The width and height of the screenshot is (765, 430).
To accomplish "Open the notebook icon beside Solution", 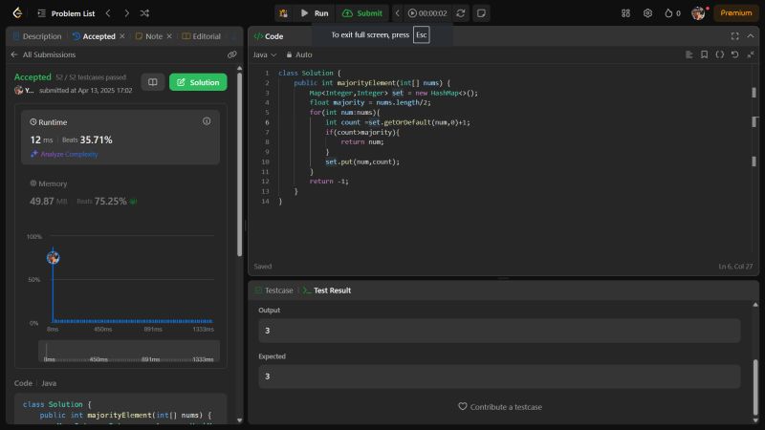I will (x=153, y=82).
